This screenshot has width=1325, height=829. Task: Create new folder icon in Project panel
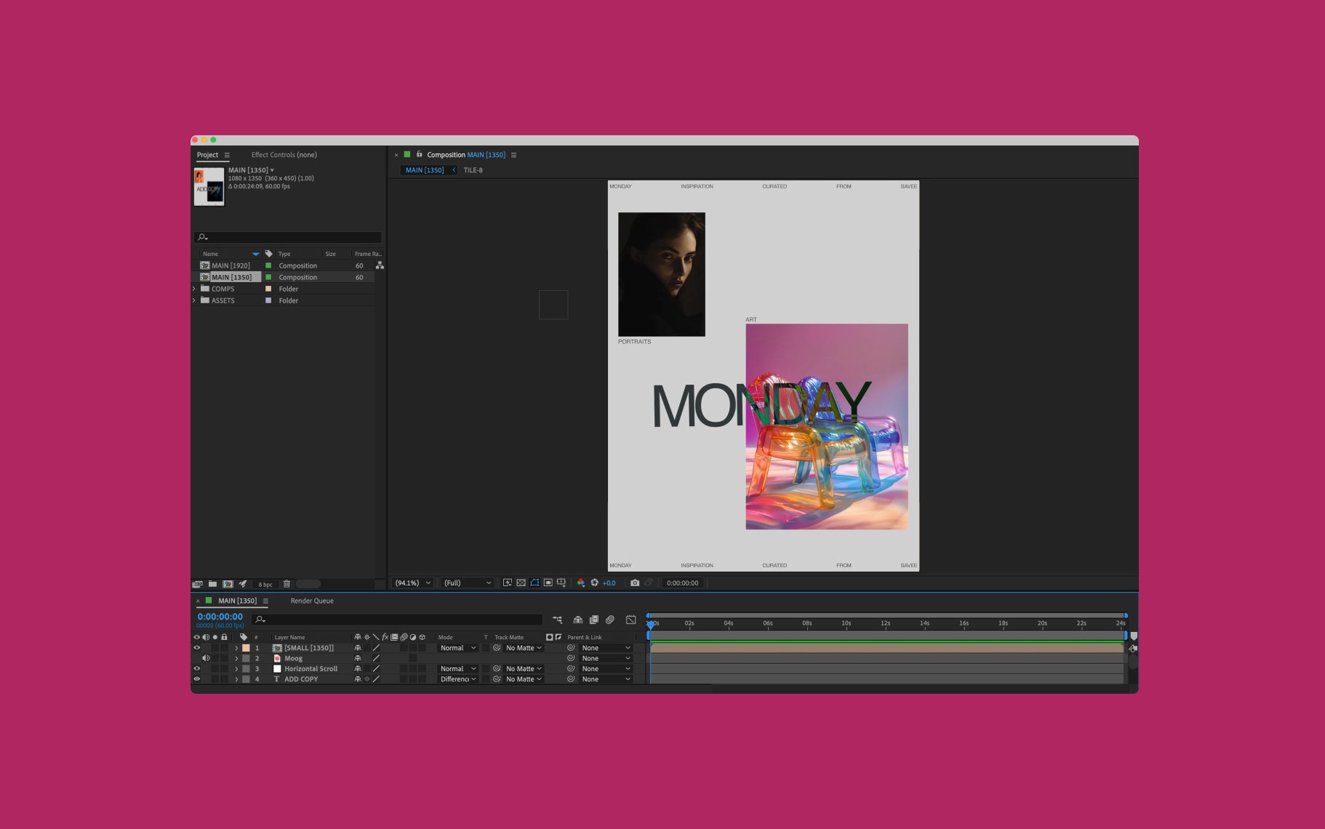(x=212, y=584)
